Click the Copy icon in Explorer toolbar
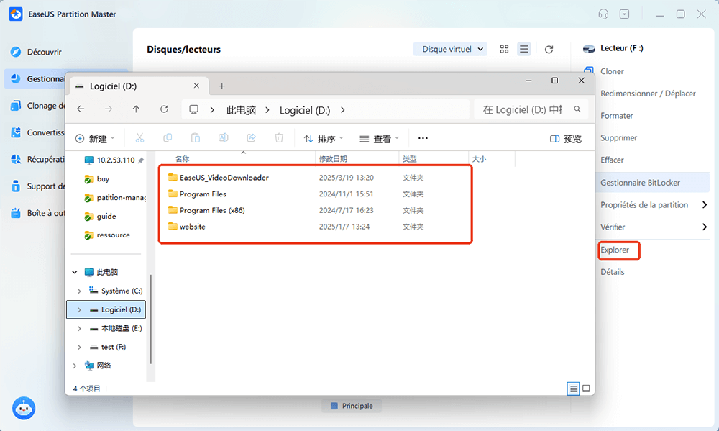Image resolution: width=719 pixels, height=431 pixels. 168,137
